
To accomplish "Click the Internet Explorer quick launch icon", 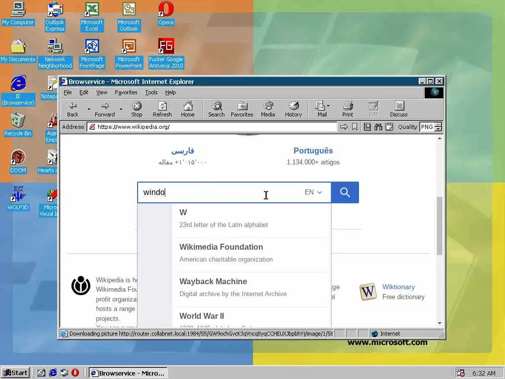I will (53, 373).
